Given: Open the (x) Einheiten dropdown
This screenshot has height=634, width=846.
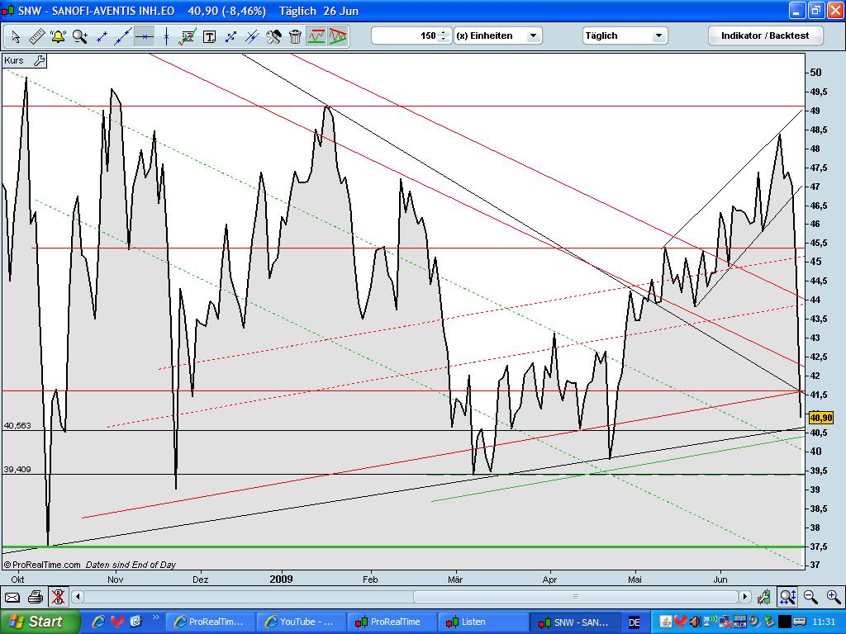Looking at the screenshot, I should point(498,35).
